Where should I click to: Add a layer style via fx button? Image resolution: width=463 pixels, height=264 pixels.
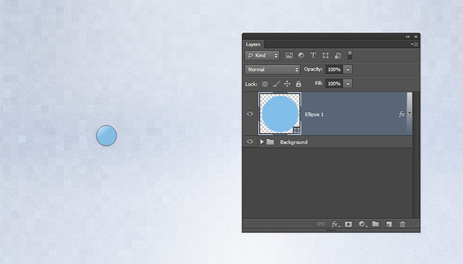coord(335,224)
